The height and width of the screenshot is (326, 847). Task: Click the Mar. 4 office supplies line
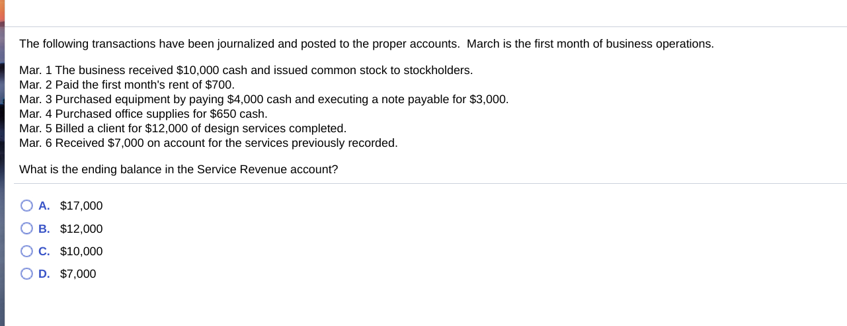143,114
